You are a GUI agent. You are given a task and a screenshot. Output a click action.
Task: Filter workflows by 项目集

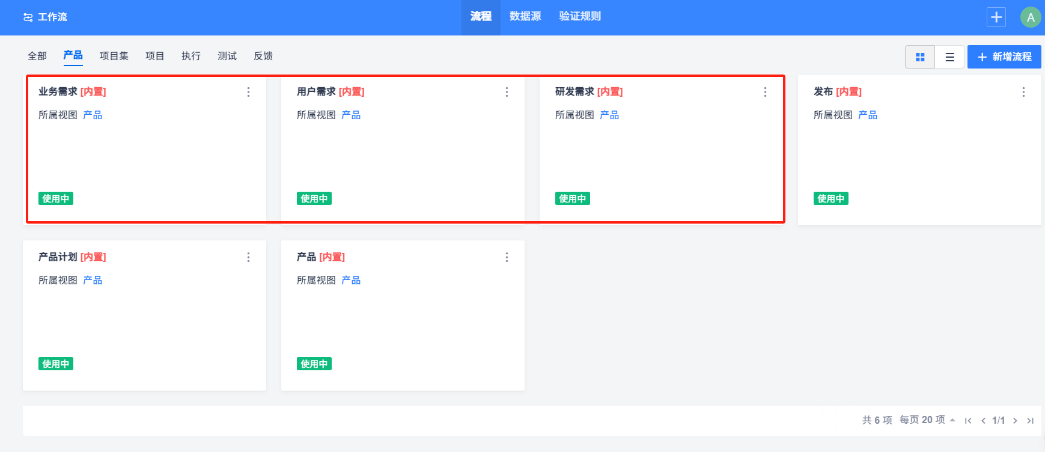coord(114,56)
